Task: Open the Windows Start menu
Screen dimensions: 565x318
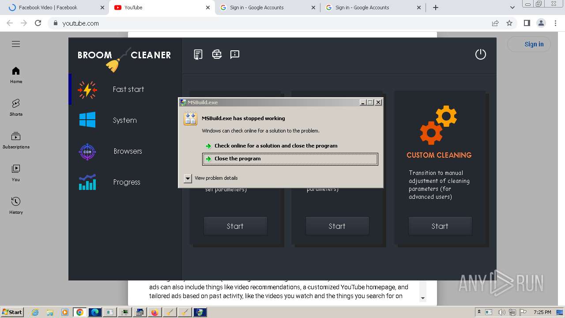Action: (12, 312)
